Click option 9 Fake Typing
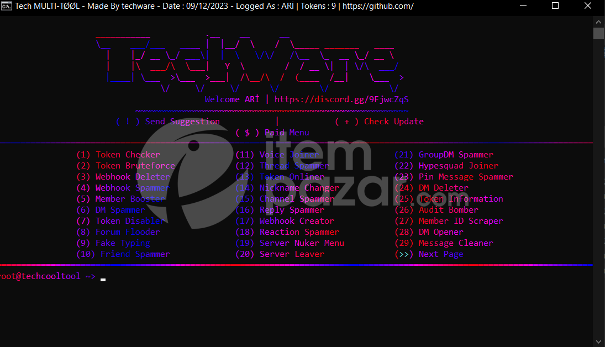 [113, 243]
